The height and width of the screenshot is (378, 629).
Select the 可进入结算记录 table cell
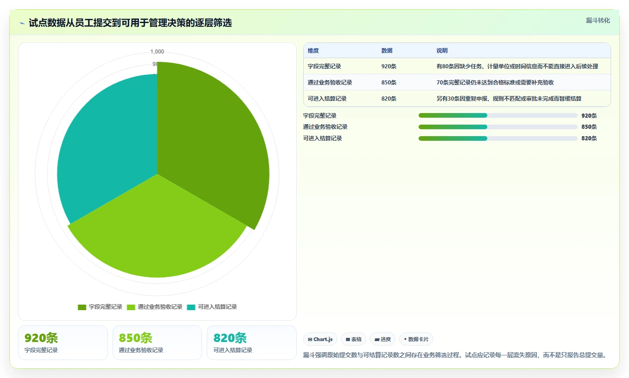pyautogui.click(x=327, y=99)
